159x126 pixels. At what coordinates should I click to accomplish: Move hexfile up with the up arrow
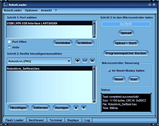76,108
